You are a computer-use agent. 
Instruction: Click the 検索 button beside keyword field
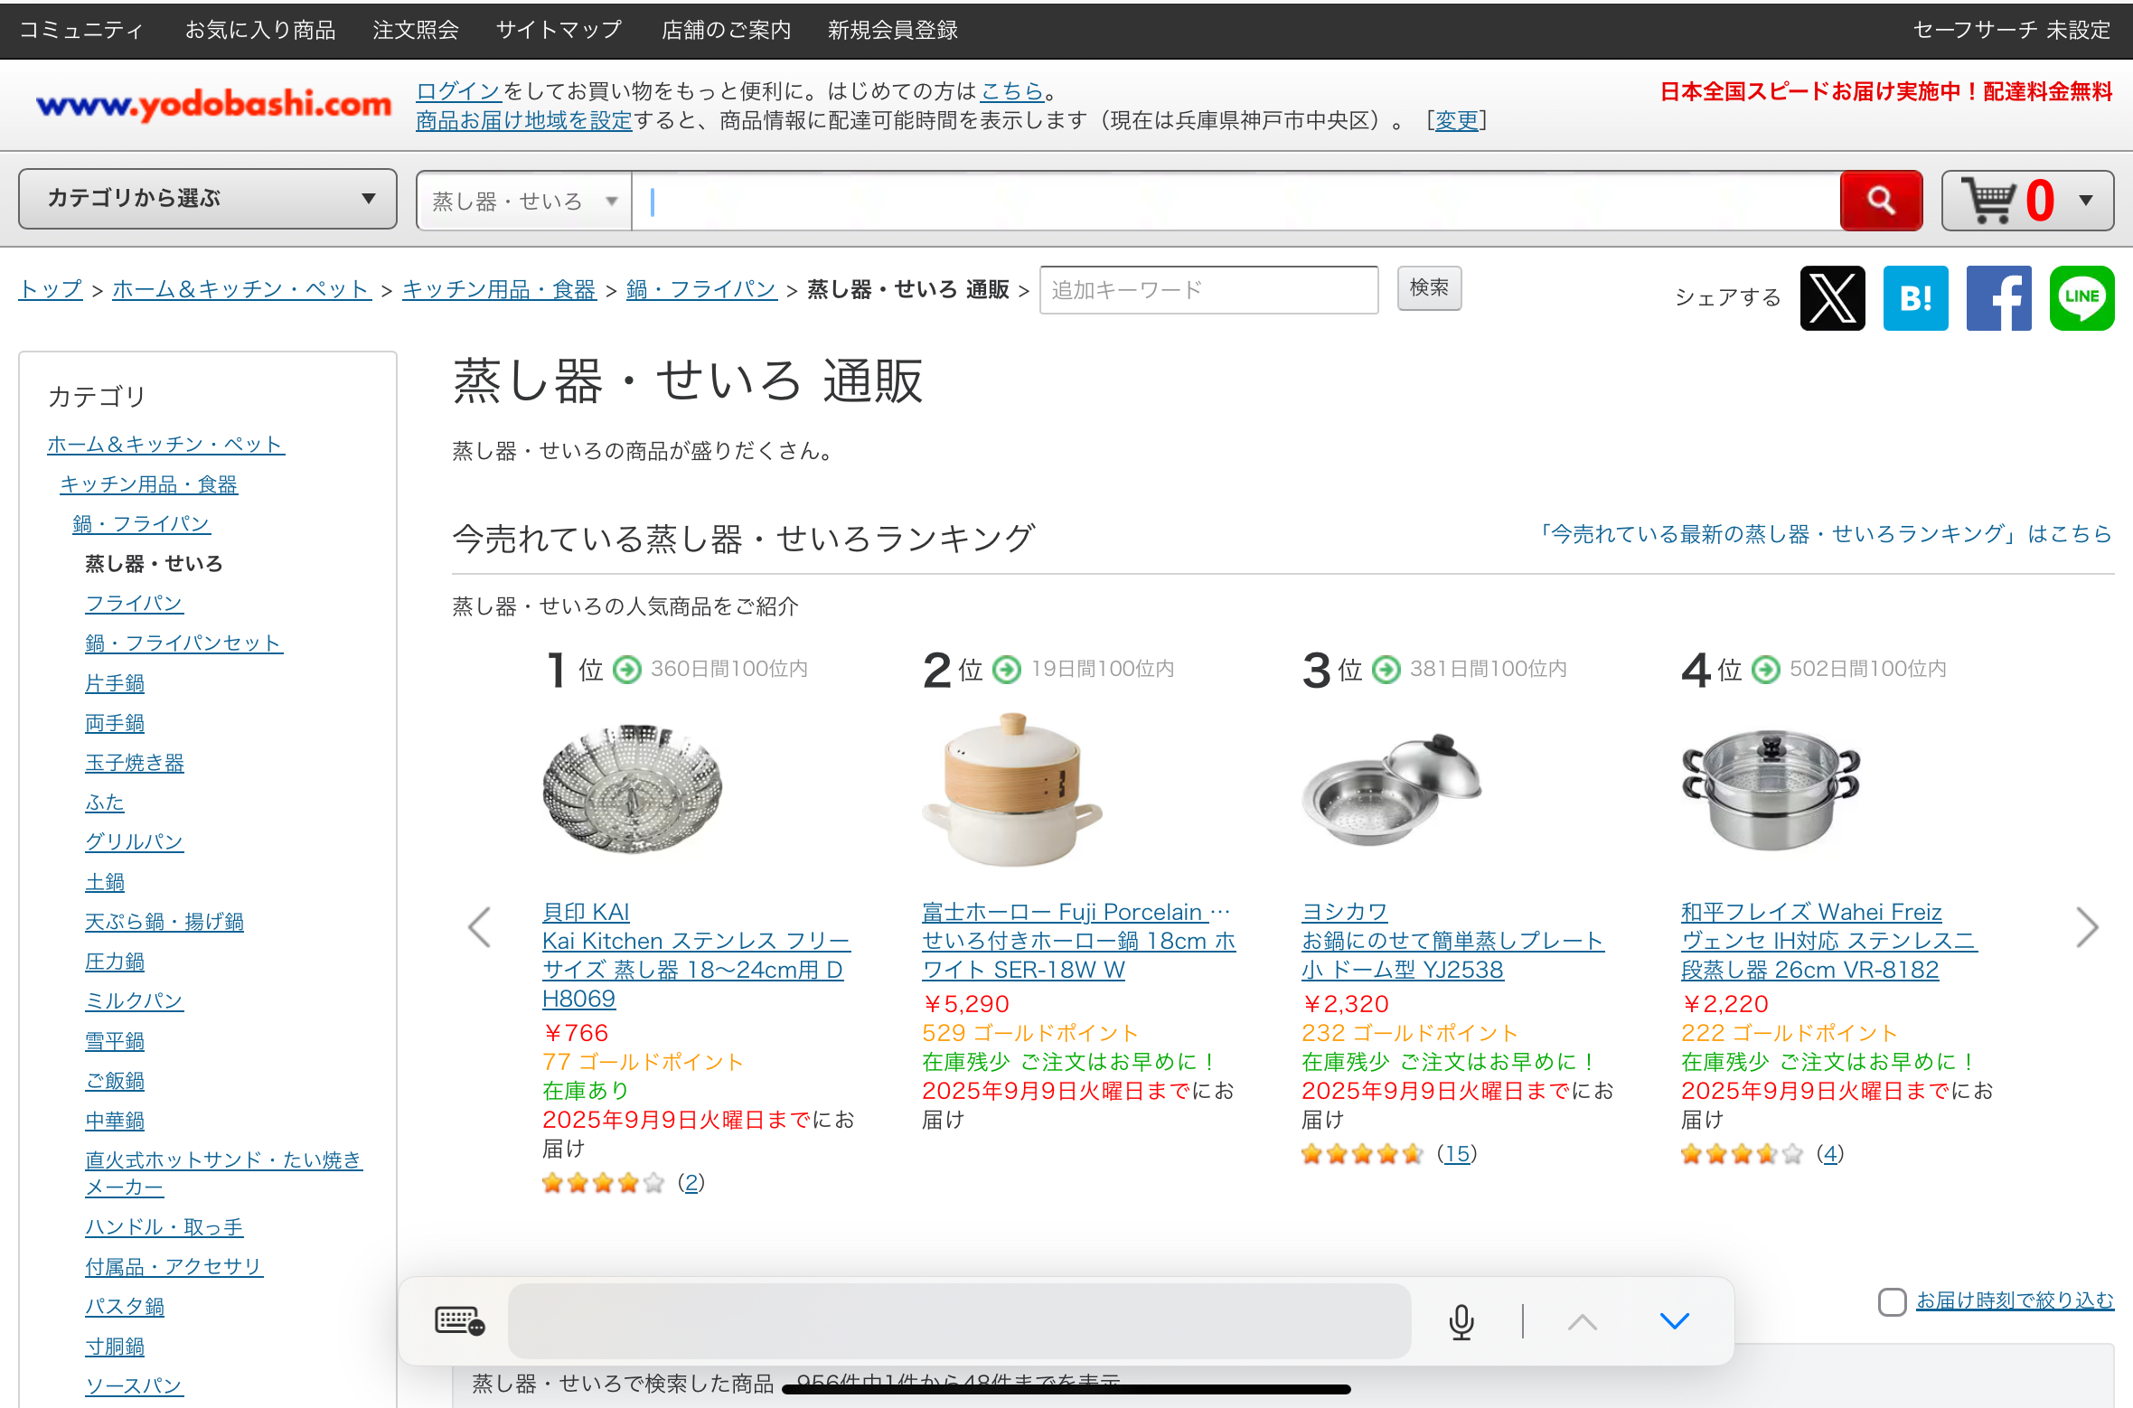pos(1428,288)
